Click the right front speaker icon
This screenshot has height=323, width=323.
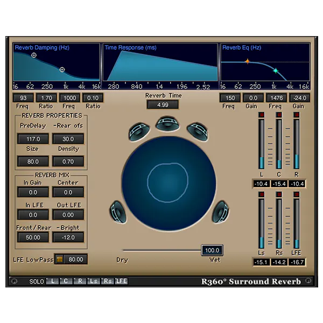tap(198, 131)
